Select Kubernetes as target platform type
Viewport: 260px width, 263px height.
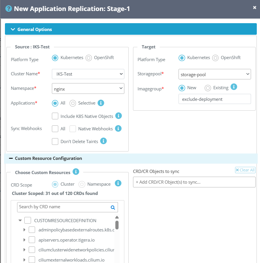pos(182,58)
